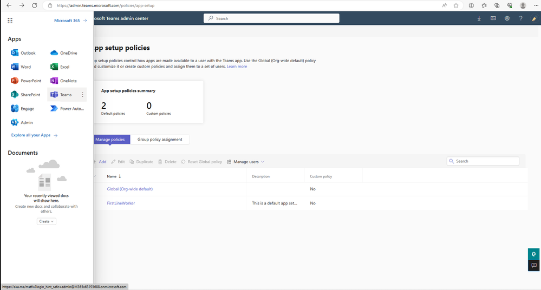Open help question mark icon
Viewport: 541px width, 290px height.
tap(520, 18)
